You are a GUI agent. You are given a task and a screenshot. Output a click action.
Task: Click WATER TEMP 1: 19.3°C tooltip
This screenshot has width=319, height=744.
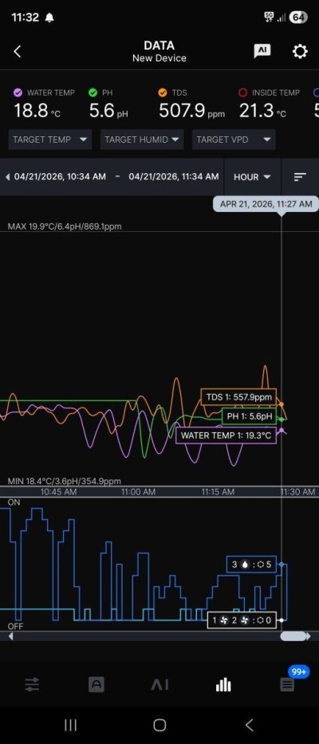226,435
